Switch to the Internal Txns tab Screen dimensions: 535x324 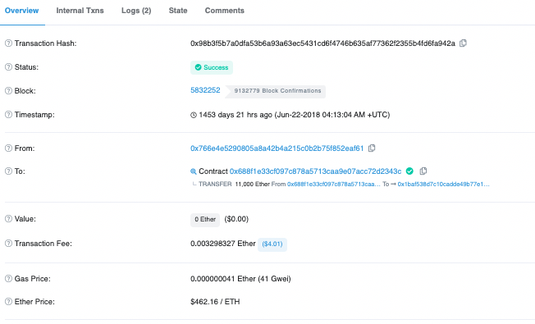point(80,11)
